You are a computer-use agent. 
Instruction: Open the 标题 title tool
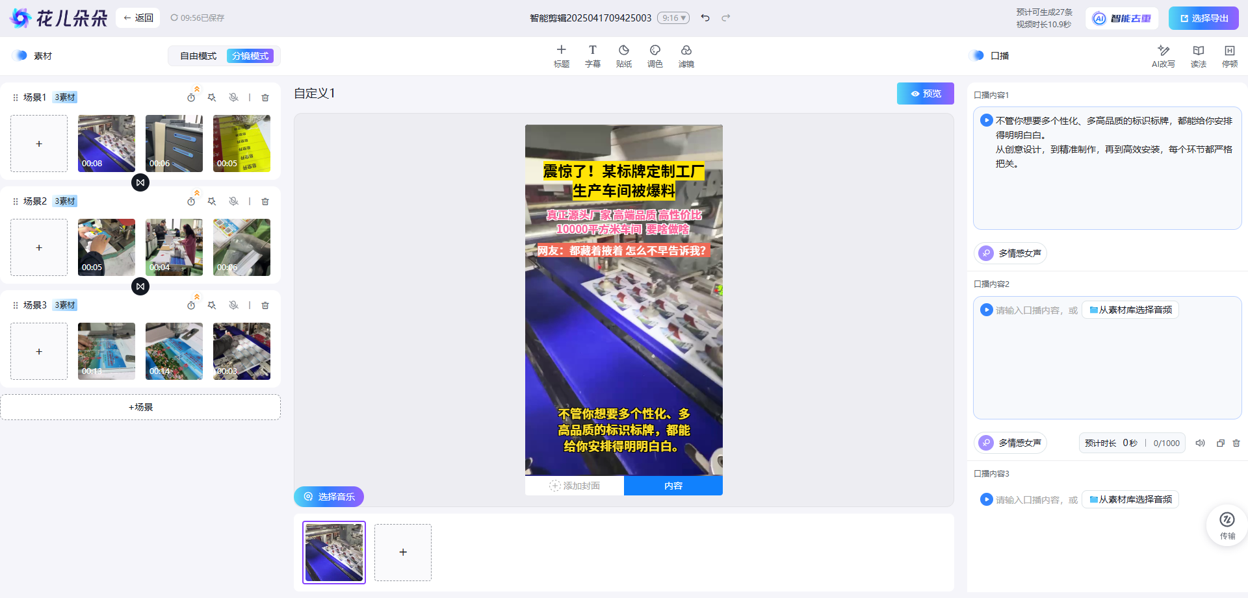(561, 55)
